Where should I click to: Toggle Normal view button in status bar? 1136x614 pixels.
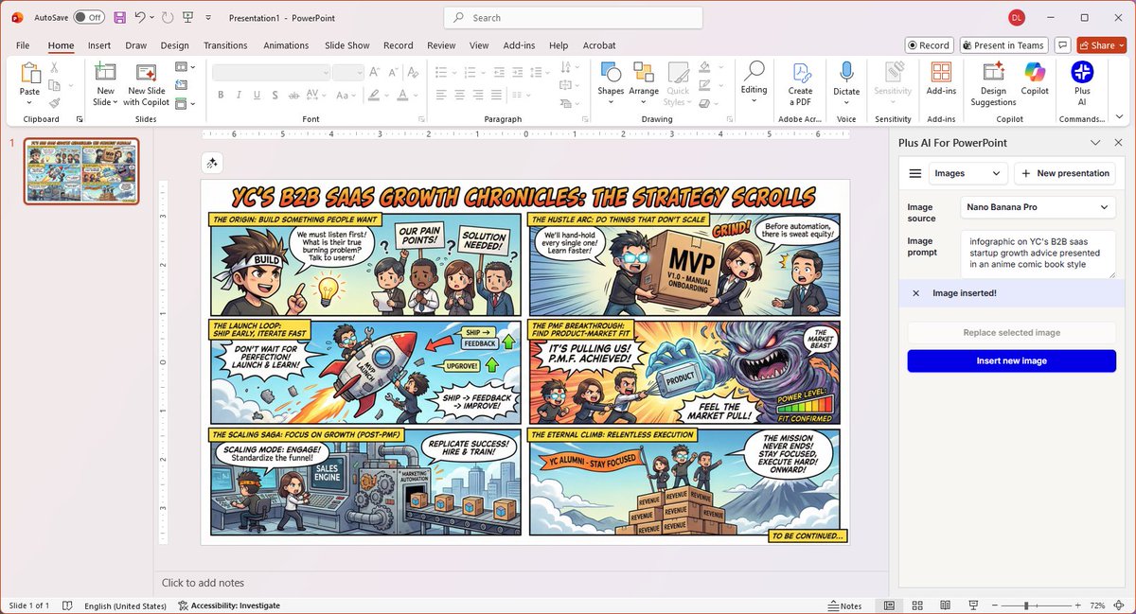[x=888, y=605]
